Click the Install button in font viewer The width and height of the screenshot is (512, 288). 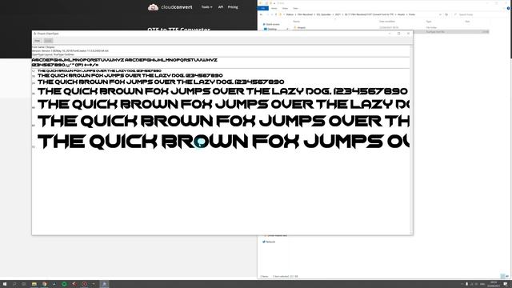coord(48,41)
